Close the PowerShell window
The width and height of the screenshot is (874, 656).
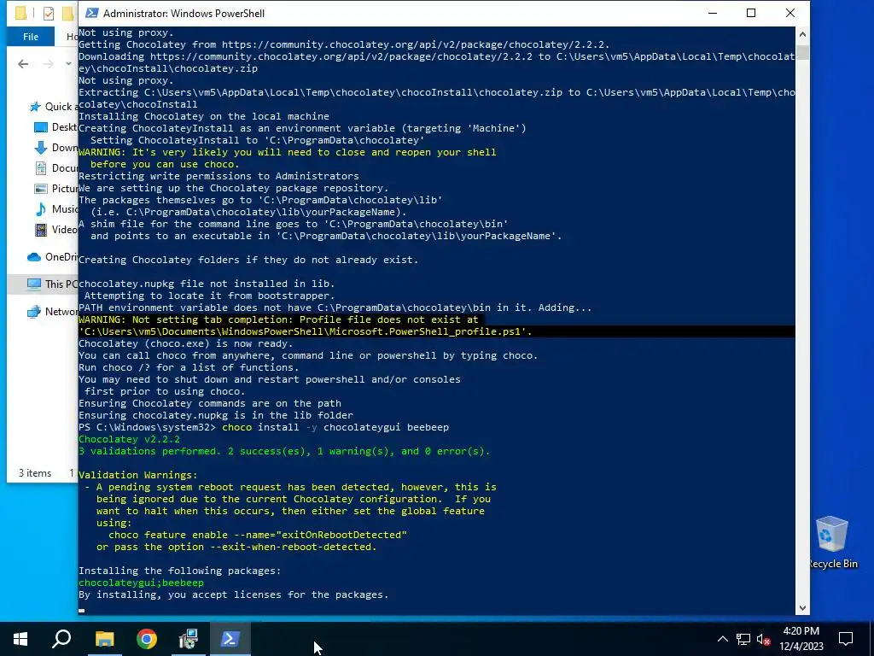pyautogui.click(x=790, y=13)
